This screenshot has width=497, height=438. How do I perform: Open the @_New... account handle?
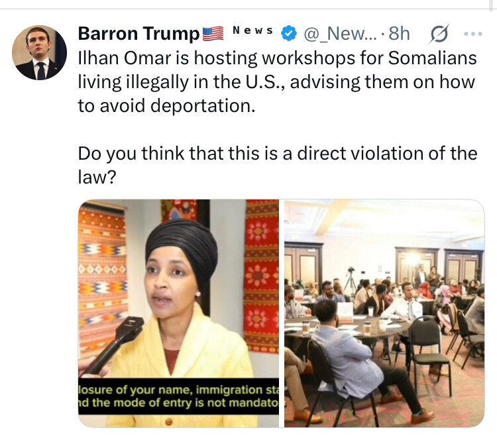(x=341, y=34)
